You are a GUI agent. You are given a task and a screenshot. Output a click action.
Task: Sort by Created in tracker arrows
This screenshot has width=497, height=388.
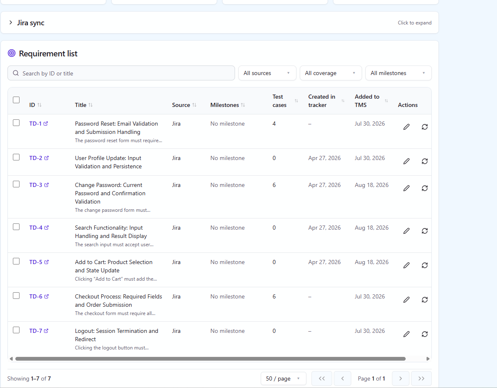pos(343,101)
